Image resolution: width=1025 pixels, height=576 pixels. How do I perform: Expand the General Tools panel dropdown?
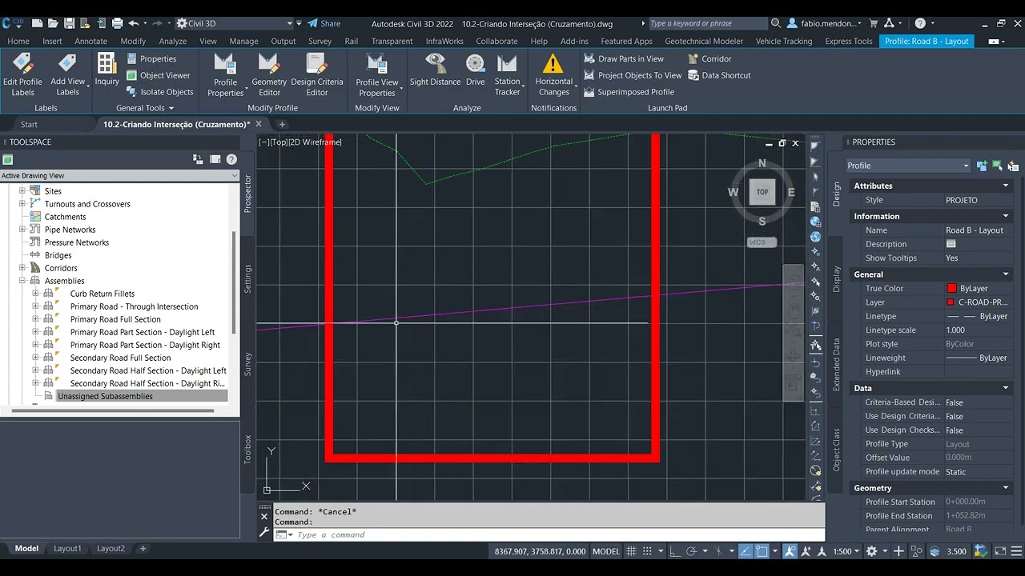tap(144, 108)
